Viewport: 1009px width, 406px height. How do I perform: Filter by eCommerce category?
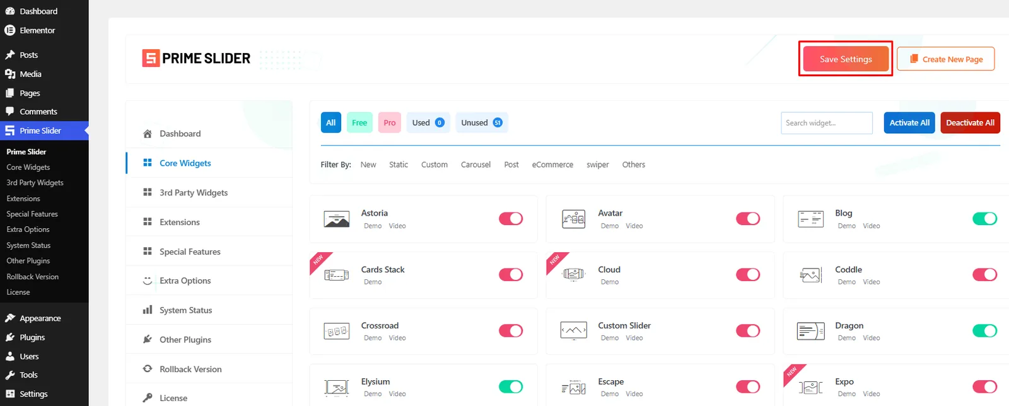click(552, 165)
